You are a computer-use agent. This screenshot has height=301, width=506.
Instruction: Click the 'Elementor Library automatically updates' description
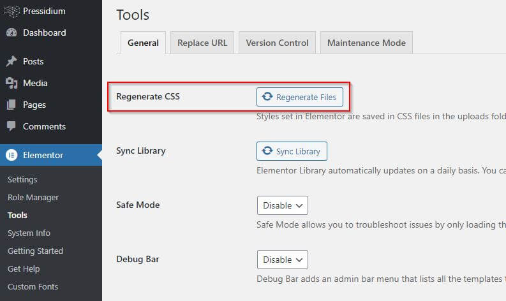tap(381, 170)
